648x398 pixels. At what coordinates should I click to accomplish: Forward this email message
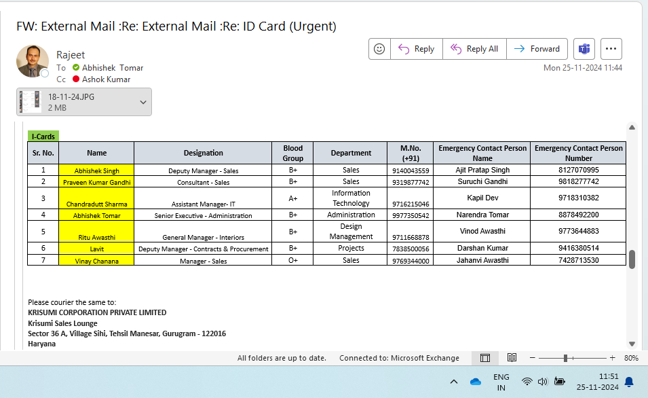tap(537, 49)
